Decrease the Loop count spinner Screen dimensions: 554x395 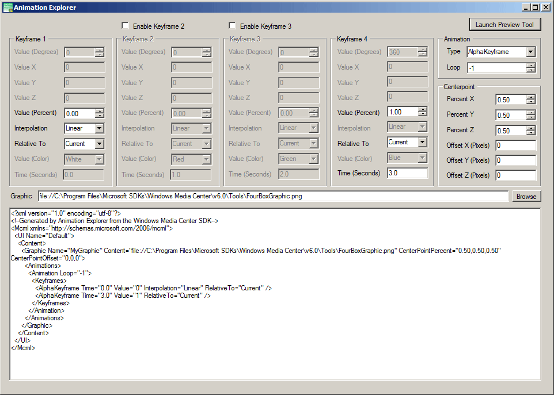[x=531, y=71]
